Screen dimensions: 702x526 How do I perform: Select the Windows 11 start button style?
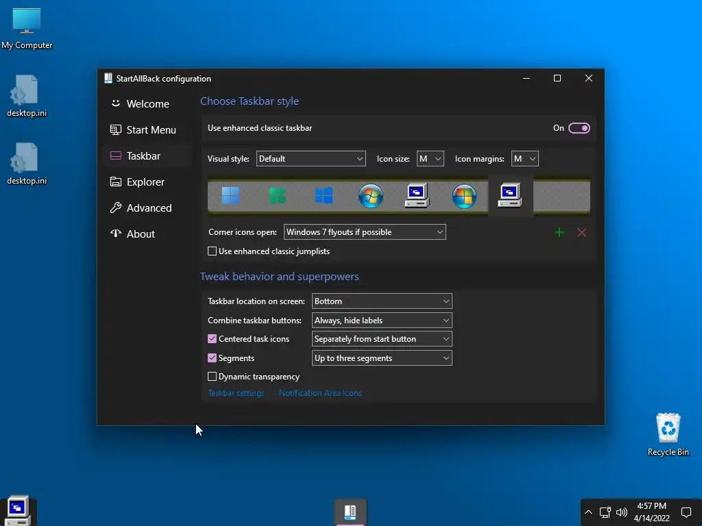pyautogui.click(x=230, y=195)
